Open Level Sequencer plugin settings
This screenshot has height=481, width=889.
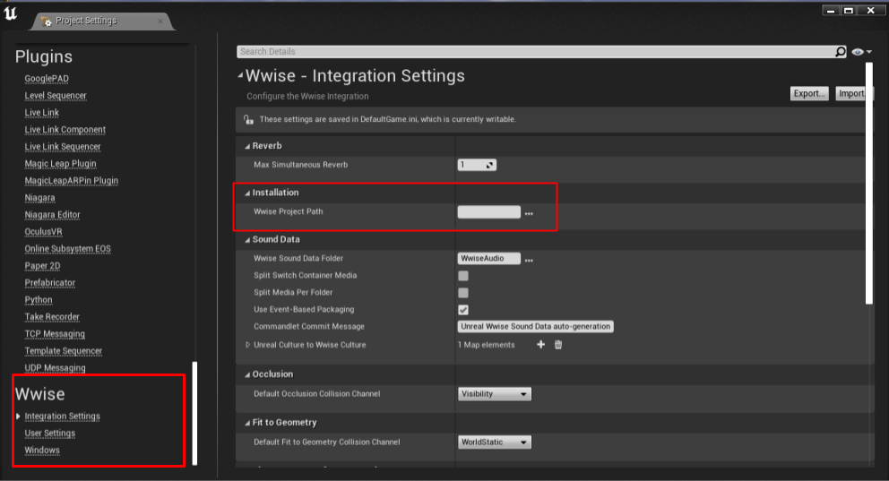tap(56, 96)
